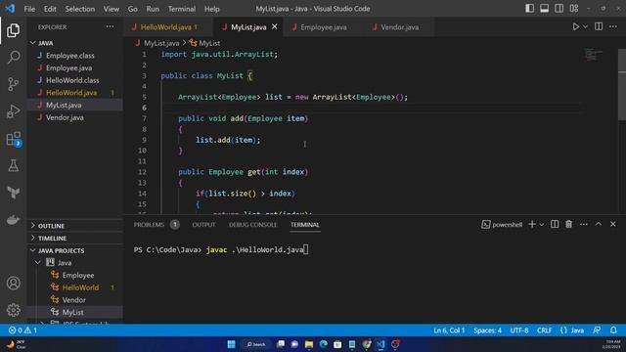Viewport: 626px width, 352px height.
Task: Click the feedback icon in status bar
Action: pyautogui.click(x=597, y=330)
